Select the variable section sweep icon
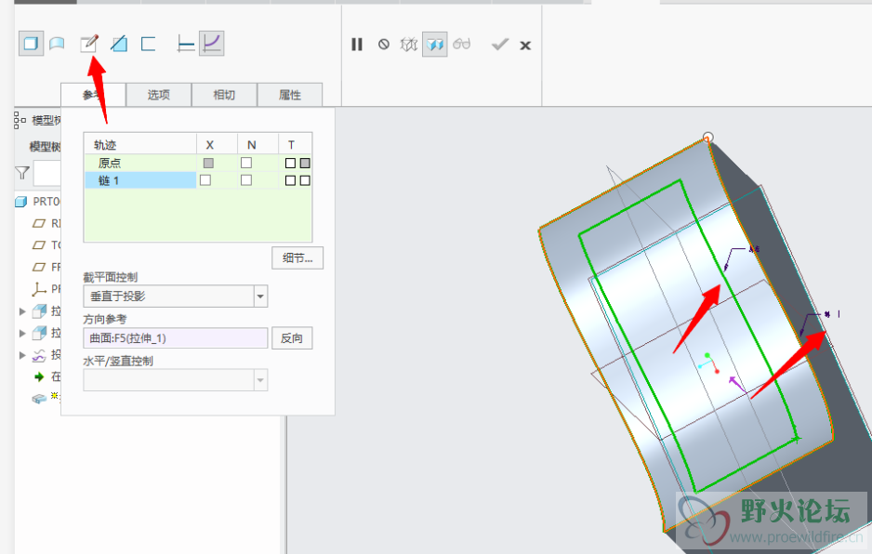The image size is (872, 554). (x=212, y=44)
